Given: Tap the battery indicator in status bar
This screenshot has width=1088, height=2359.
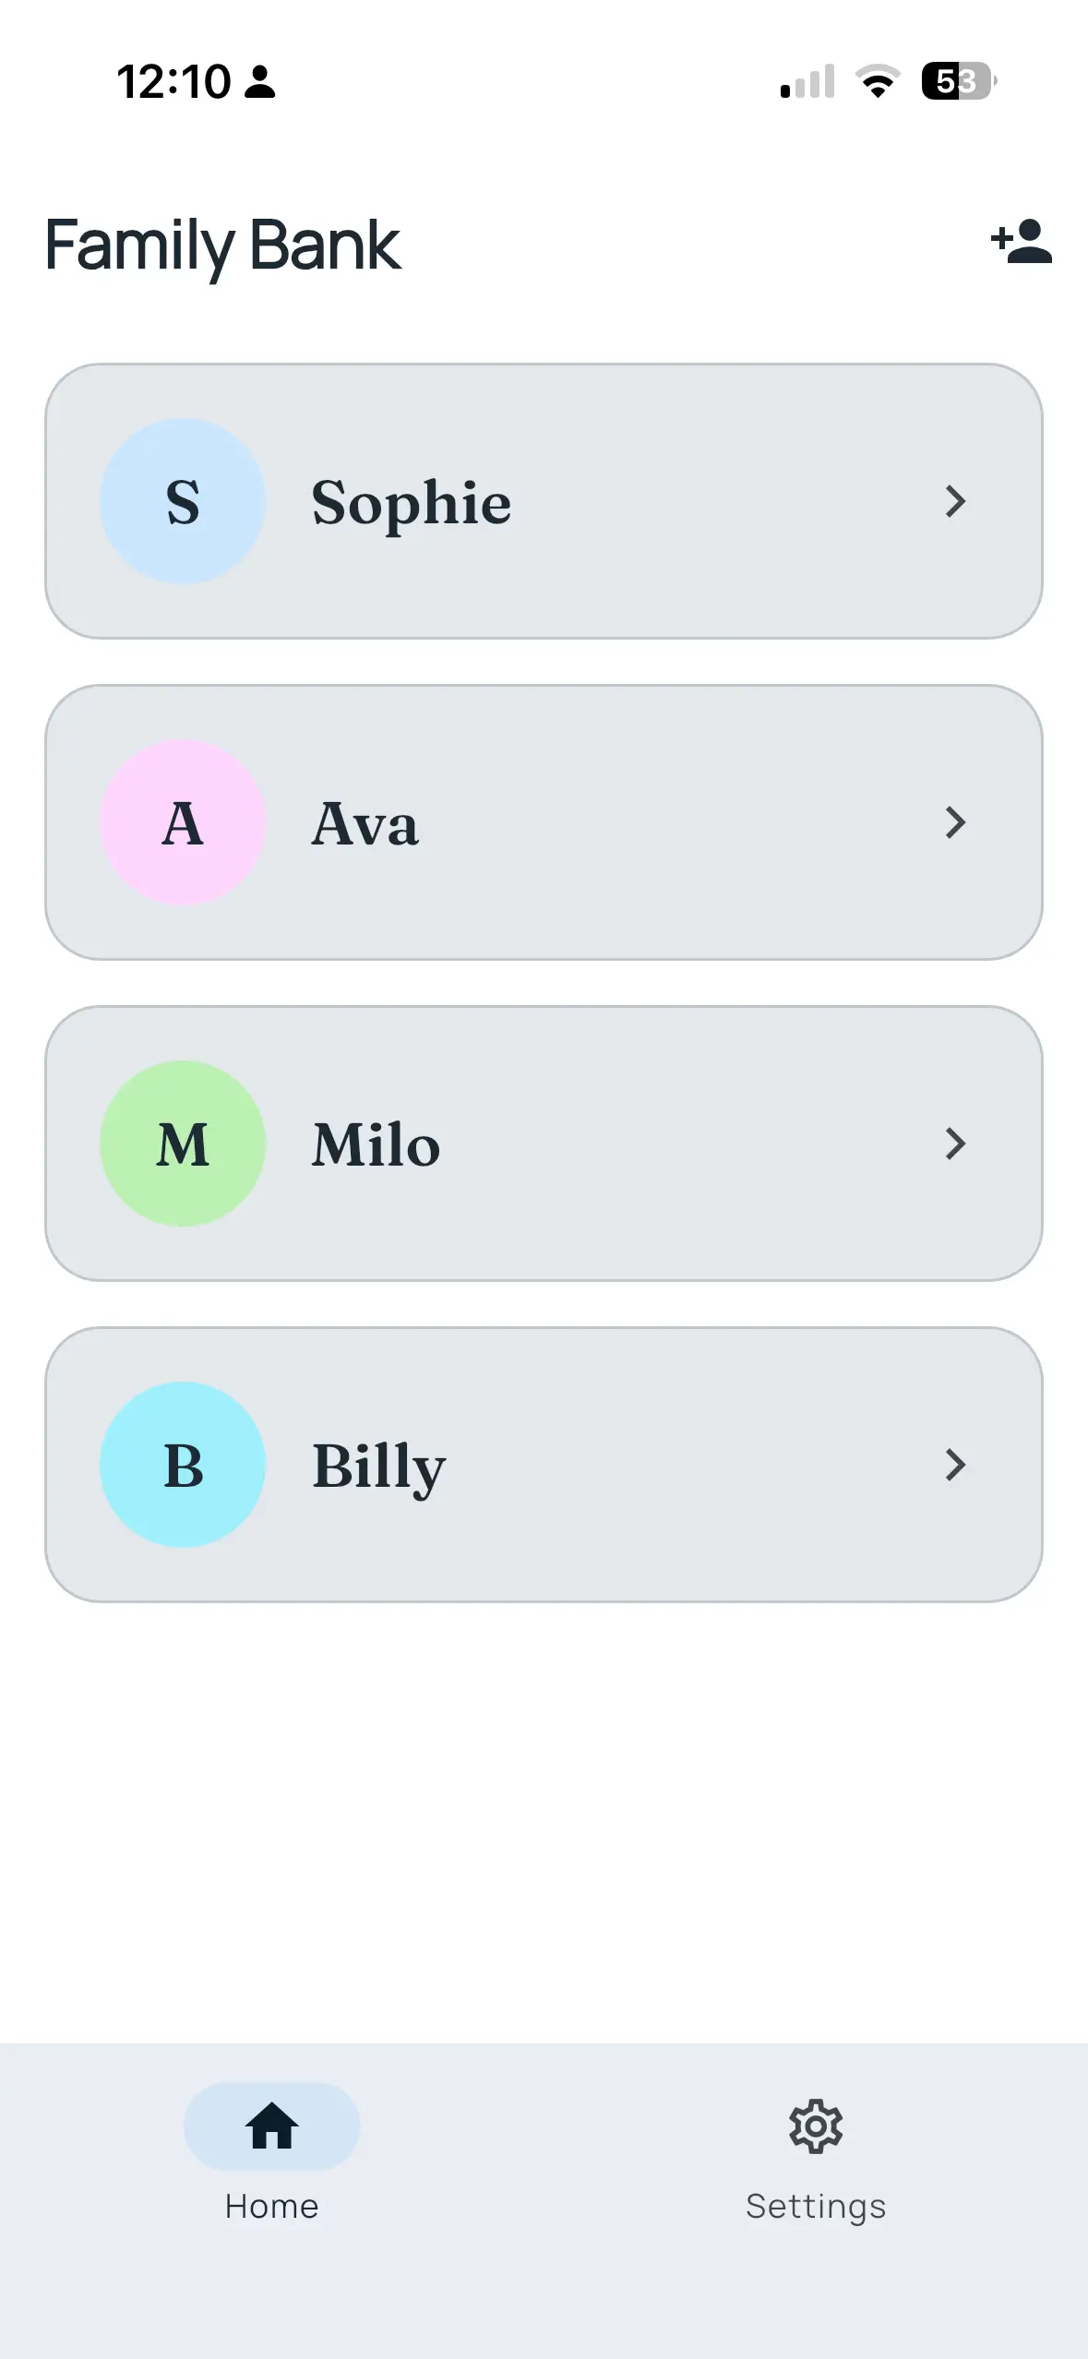Looking at the screenshot, I should 958,81.
